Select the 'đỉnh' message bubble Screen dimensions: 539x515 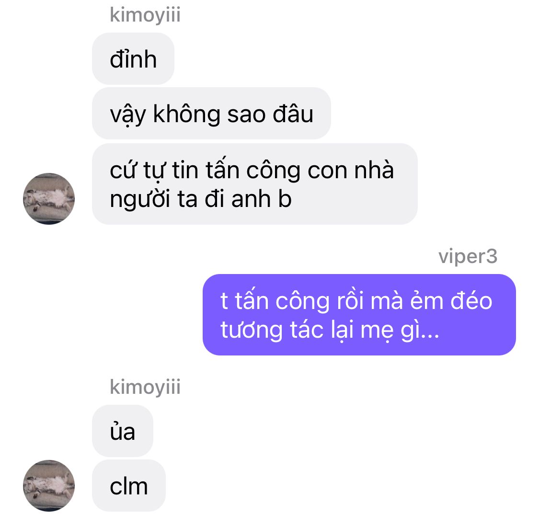click(133, 59)
